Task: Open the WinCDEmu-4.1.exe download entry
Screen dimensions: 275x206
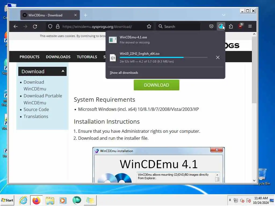Action: tap(165, 40)
